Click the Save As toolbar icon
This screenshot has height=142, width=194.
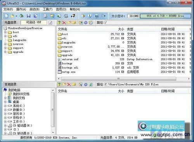tap(35, 16)
